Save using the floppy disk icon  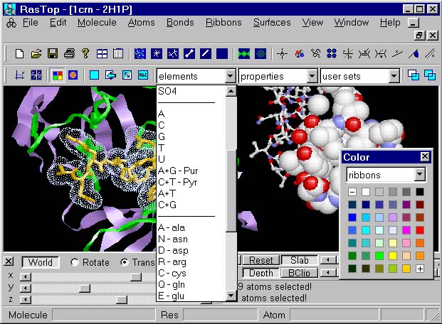pos(53,53)
